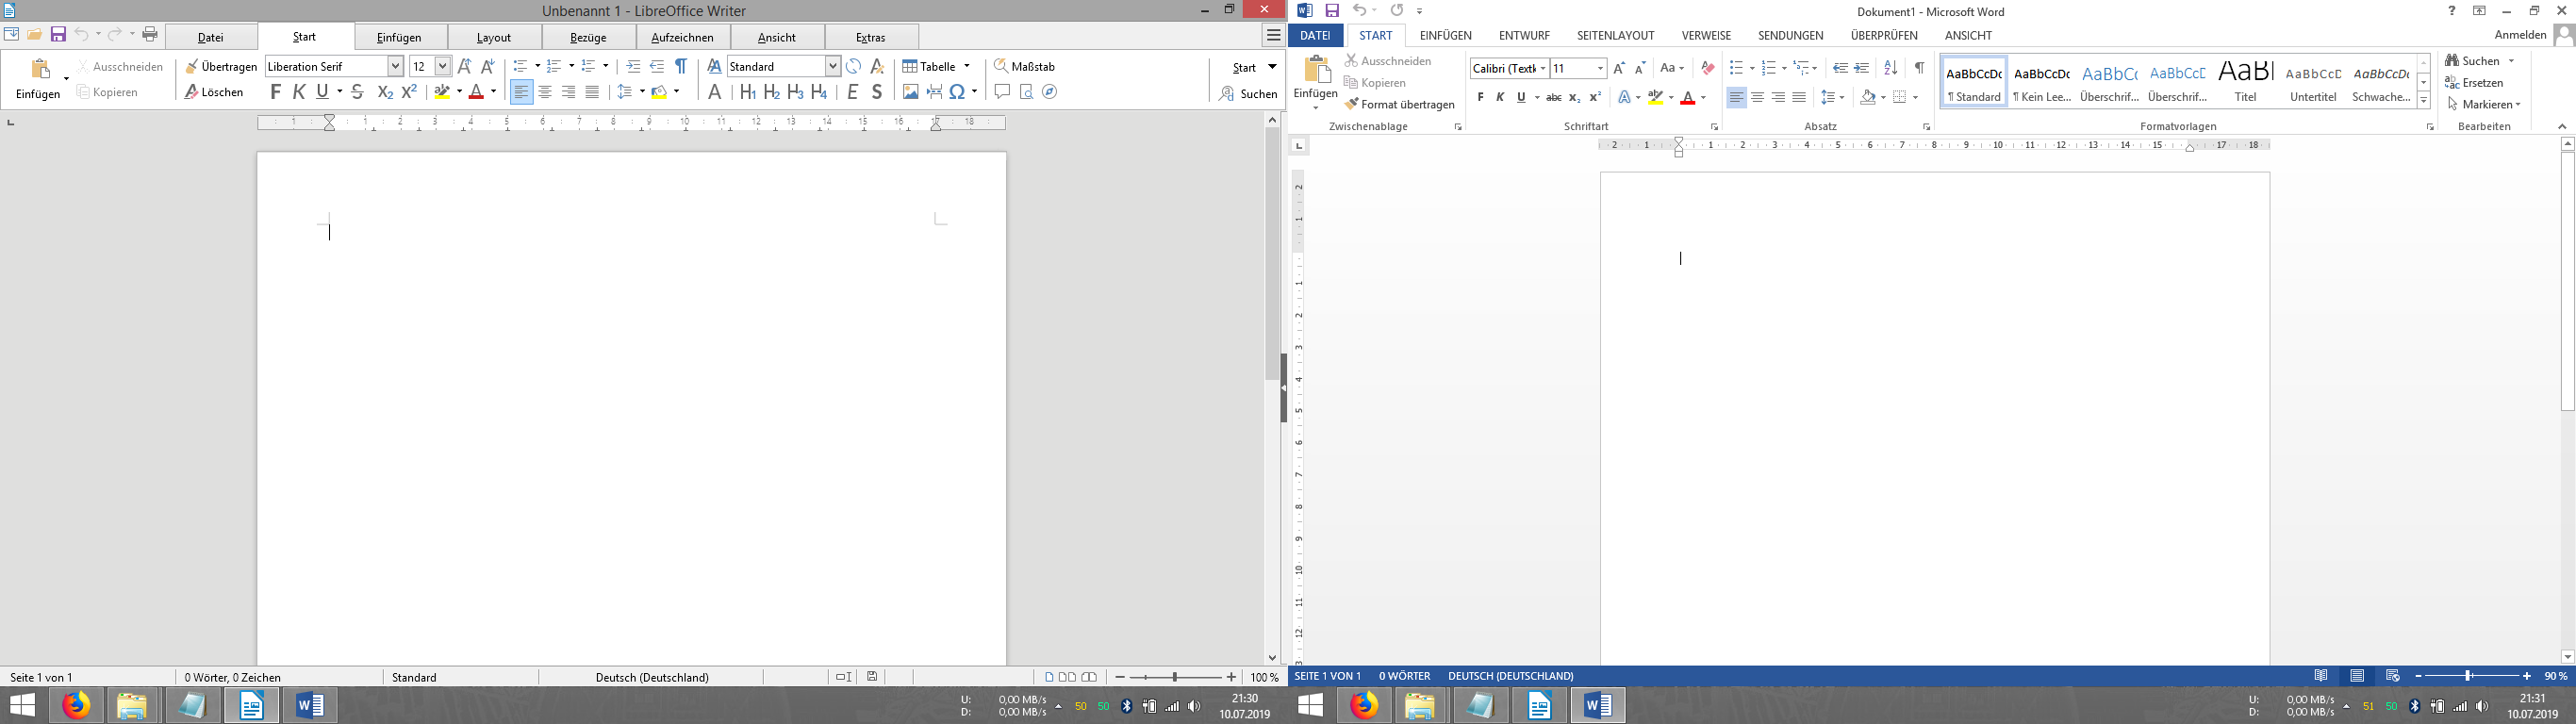Toggle formatting marks in LibreOffice Writer

tap(681, 66)
